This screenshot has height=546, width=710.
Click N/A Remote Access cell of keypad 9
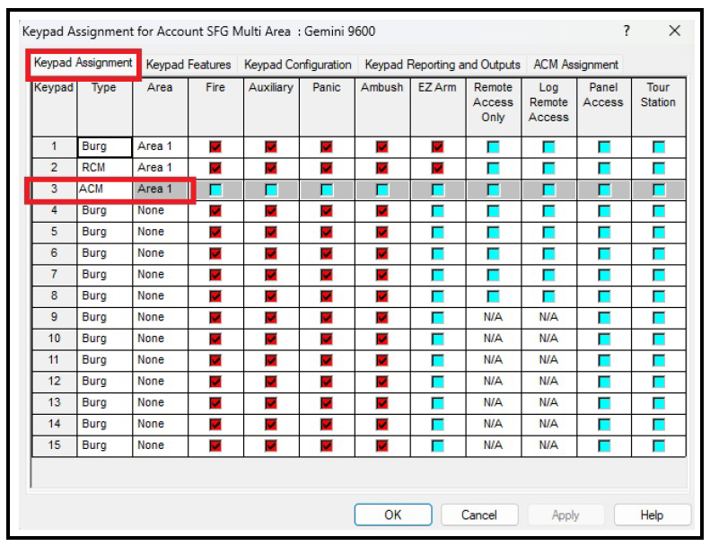493,318
